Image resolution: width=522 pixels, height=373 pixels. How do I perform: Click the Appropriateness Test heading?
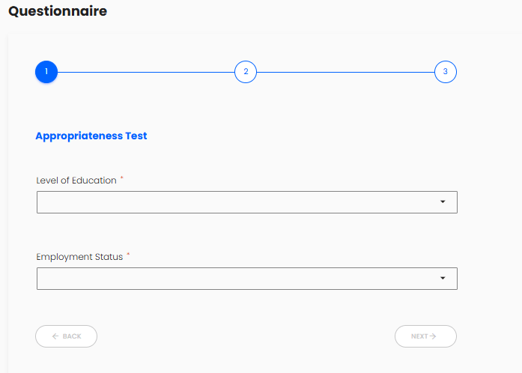coord(91,136)
